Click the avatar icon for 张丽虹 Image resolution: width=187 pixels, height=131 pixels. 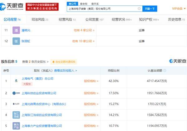[x=16, y=41]
